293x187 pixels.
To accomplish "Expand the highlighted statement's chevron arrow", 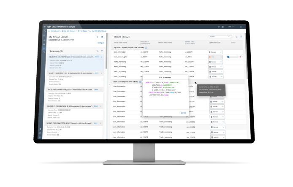I will 102,57.
